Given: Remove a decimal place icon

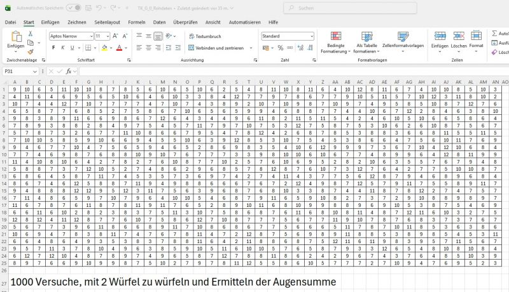Looking at the screenshot, I should coord(310,48).
